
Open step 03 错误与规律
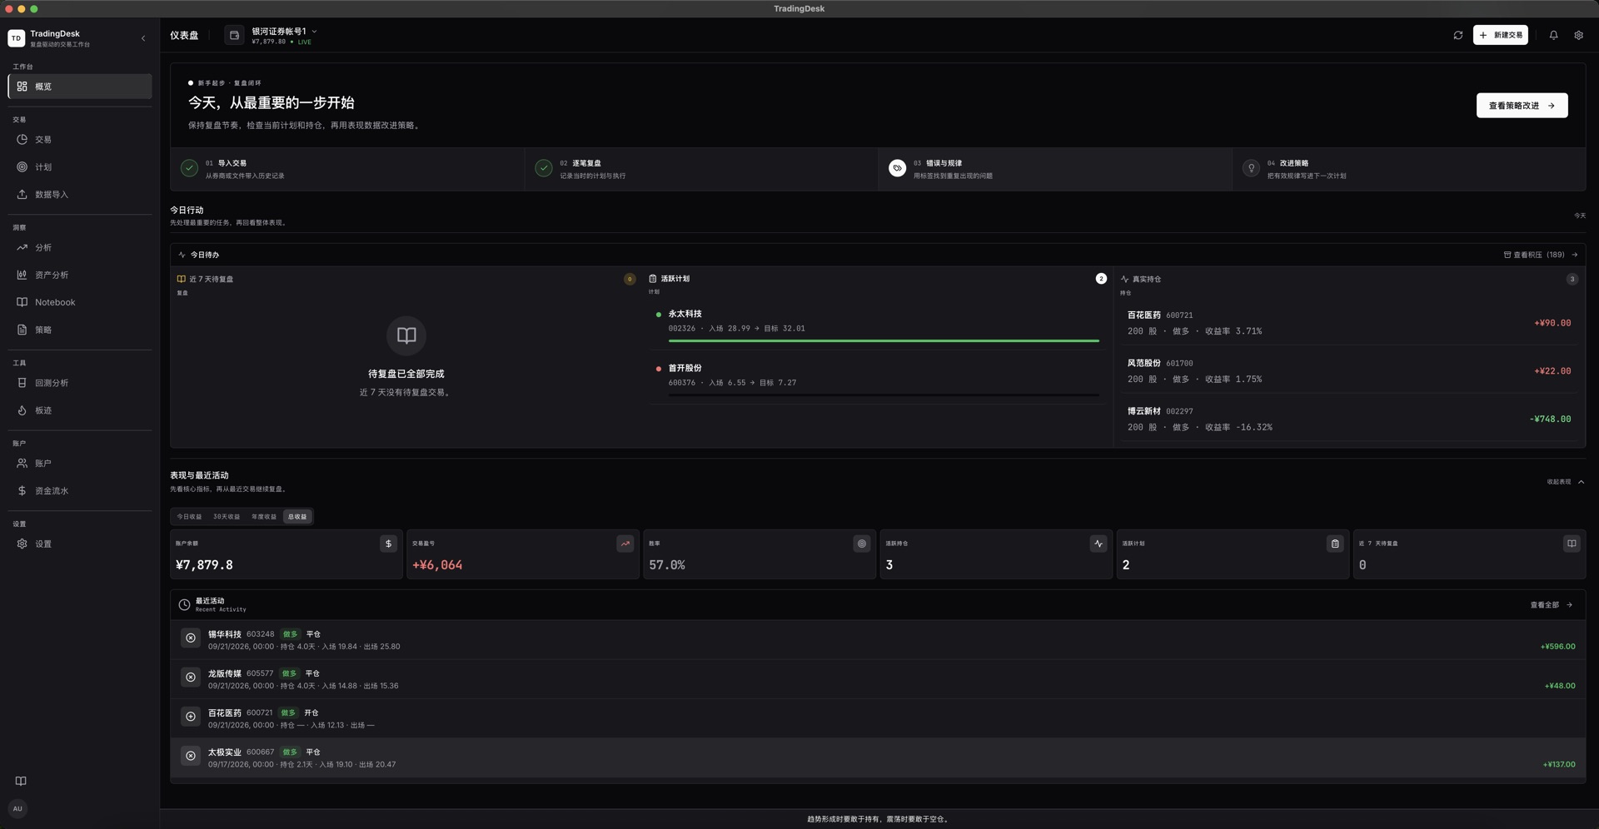coord(1055,170)
